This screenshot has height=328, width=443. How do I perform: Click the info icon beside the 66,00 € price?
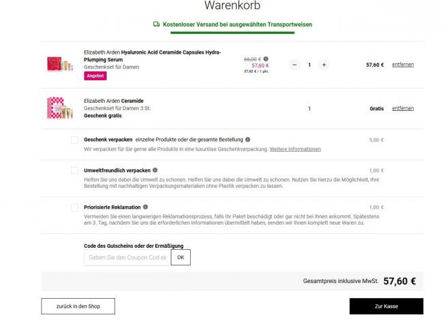tap(266, 59)
